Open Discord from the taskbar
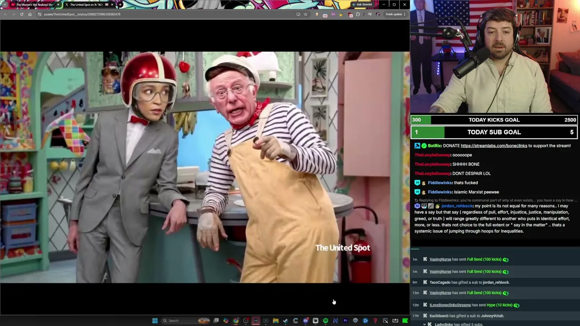The height and width of the screenshot is (326, 580). pos(305,321)
